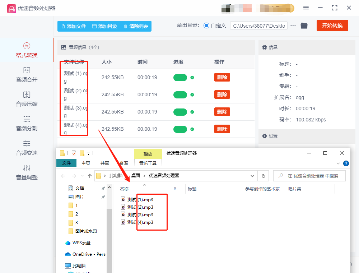
Task: Open the quick access toolbar dropdown
Action: pos(88,154)
